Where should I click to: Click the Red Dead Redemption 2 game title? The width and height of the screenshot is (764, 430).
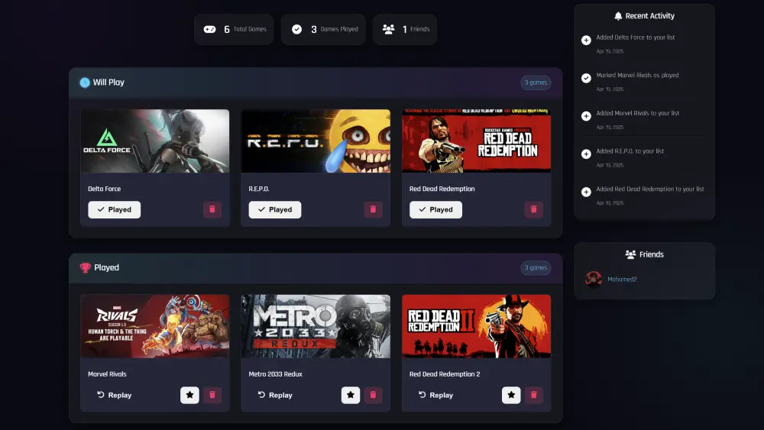coord(445,374)
